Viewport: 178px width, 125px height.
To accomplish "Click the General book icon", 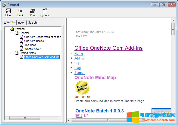I will (17, 33).
